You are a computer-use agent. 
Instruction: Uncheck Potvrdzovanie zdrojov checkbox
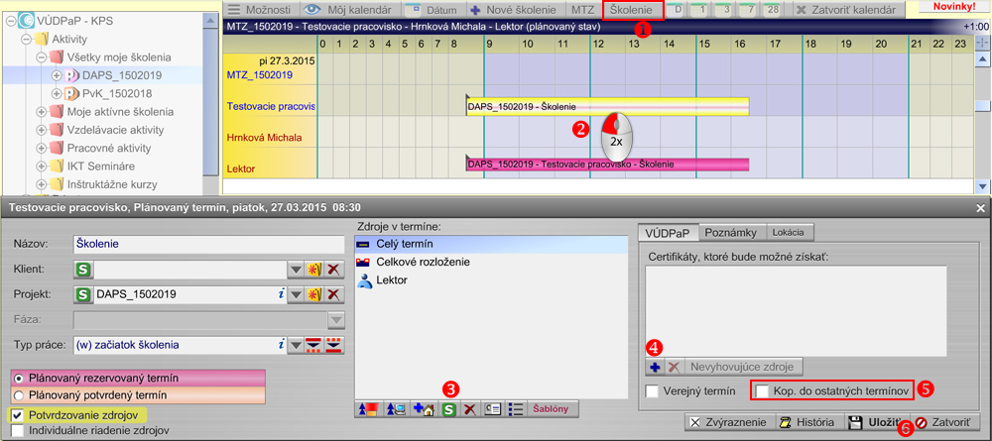click(17, 414)
